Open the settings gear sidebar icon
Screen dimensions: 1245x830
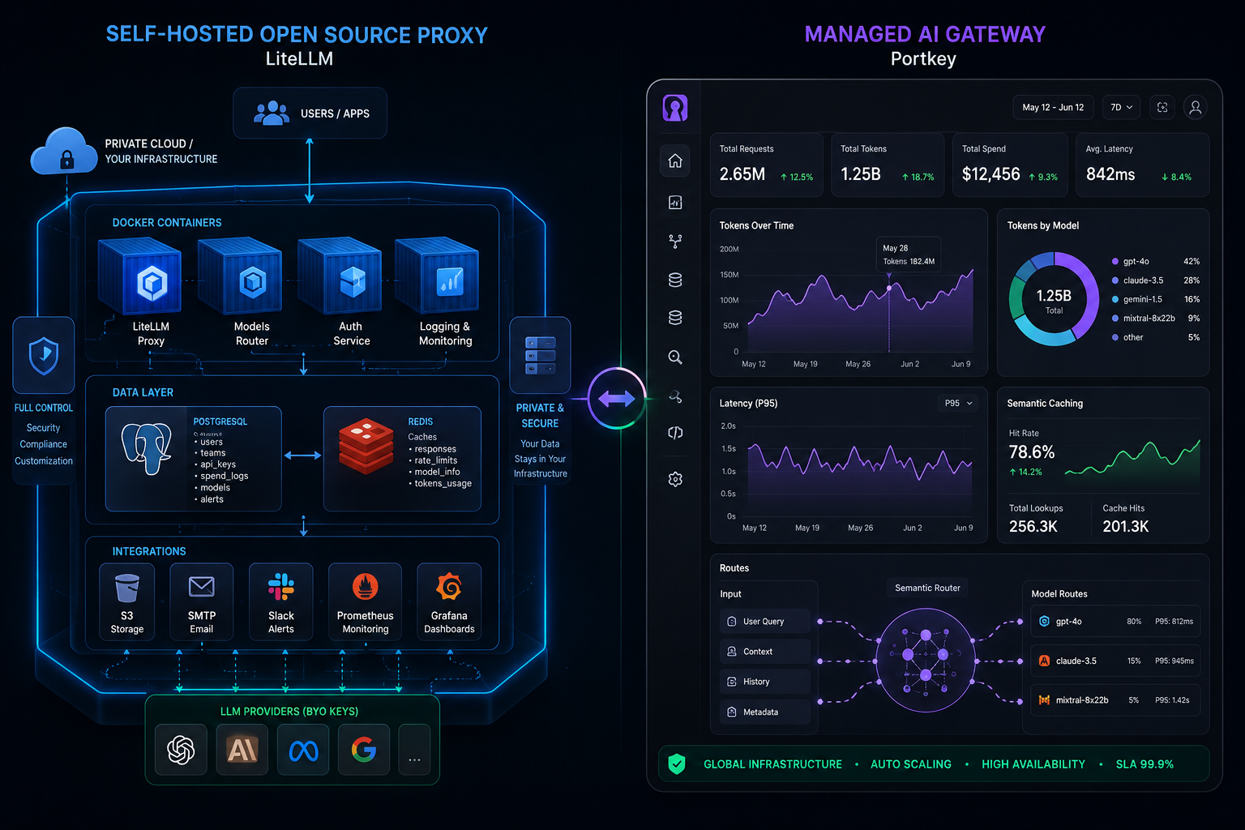(x=675, y=480)
